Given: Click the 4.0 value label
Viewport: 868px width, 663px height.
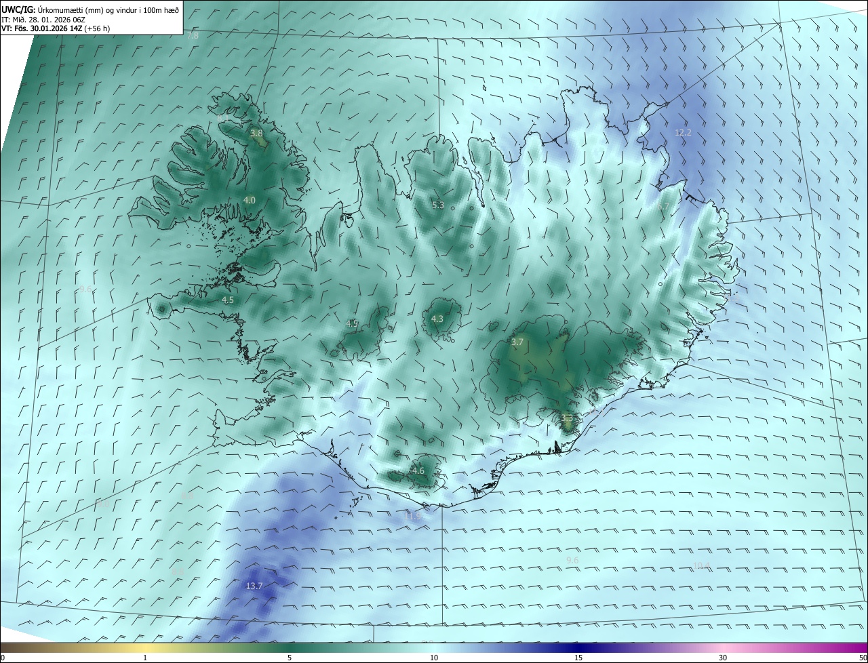Looking at the screenshot, I should click(x=249, y=200).
